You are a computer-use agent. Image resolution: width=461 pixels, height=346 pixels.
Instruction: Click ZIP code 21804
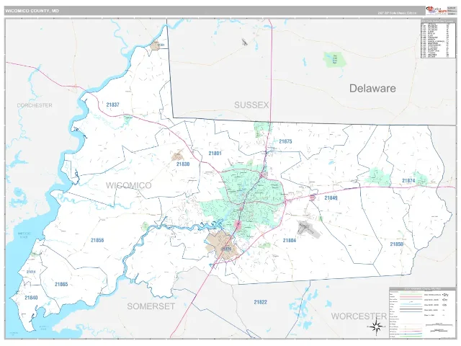[290, 241]
